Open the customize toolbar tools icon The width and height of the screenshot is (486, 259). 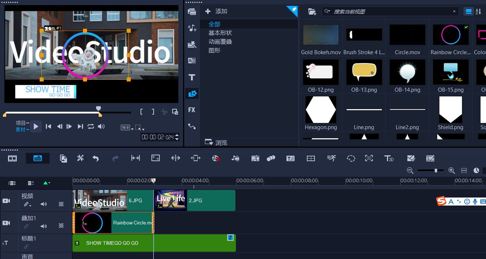point(80,158)
